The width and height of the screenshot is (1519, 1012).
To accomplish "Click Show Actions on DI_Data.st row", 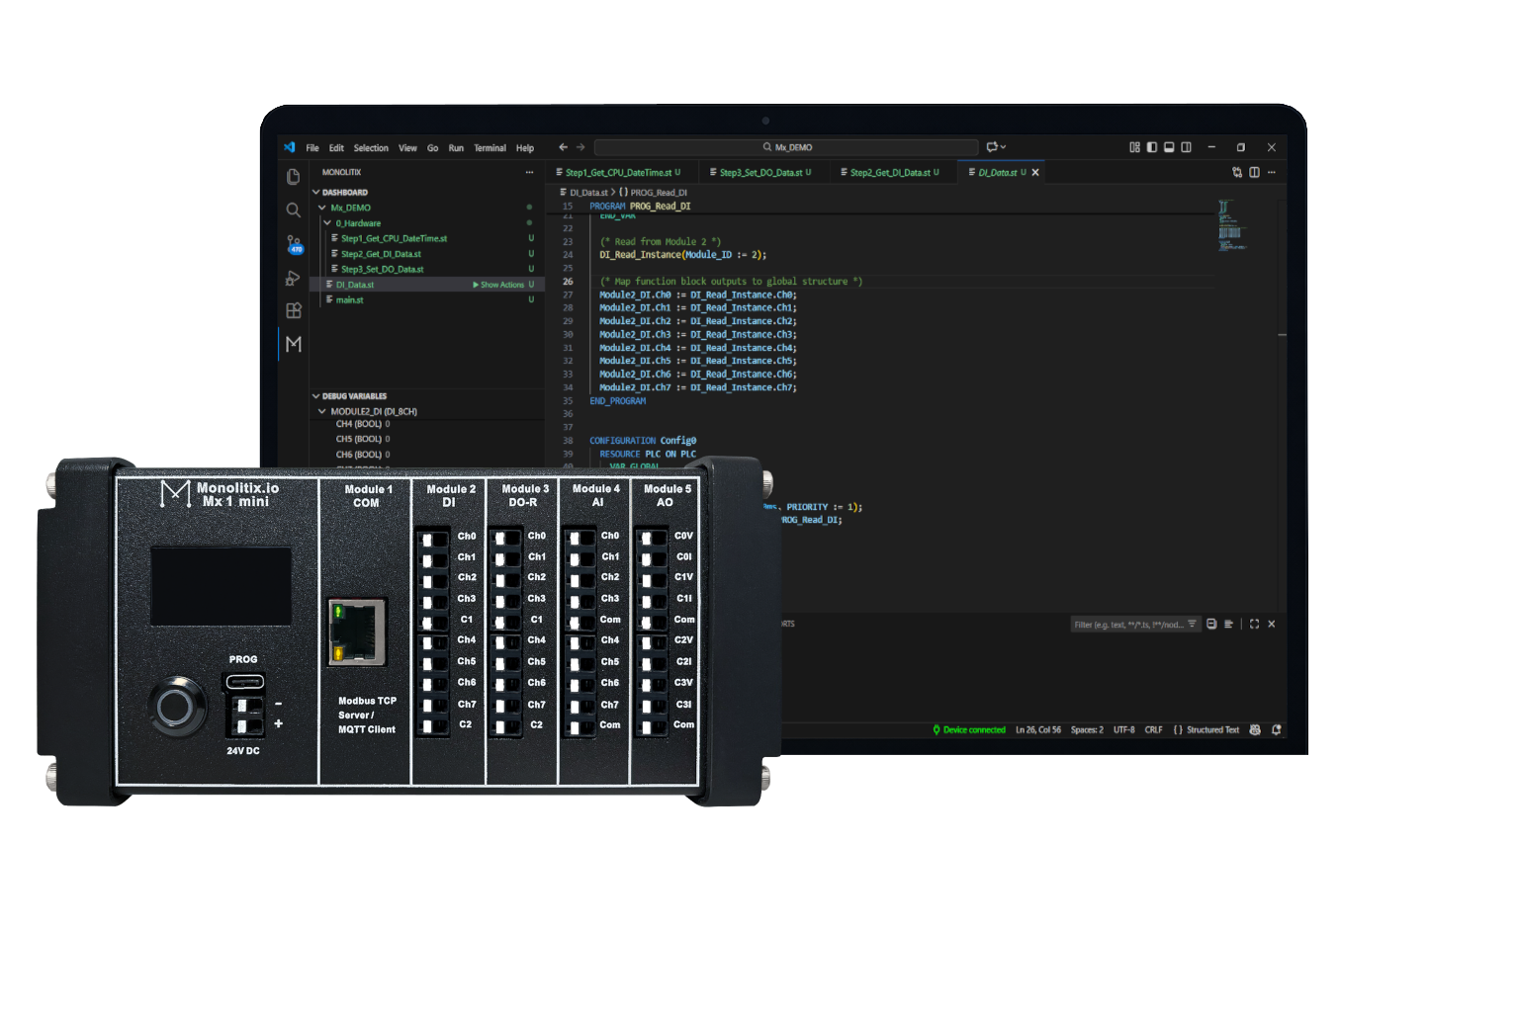I will (x=498, y=285).
